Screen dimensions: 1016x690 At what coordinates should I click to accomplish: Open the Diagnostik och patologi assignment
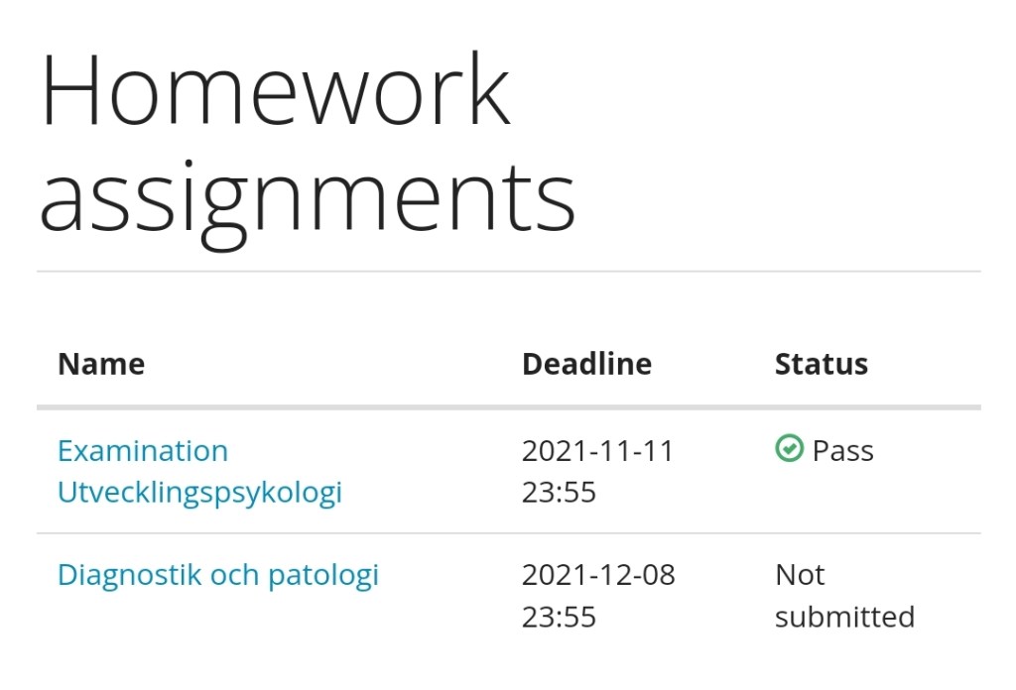(x=217, y=575)
